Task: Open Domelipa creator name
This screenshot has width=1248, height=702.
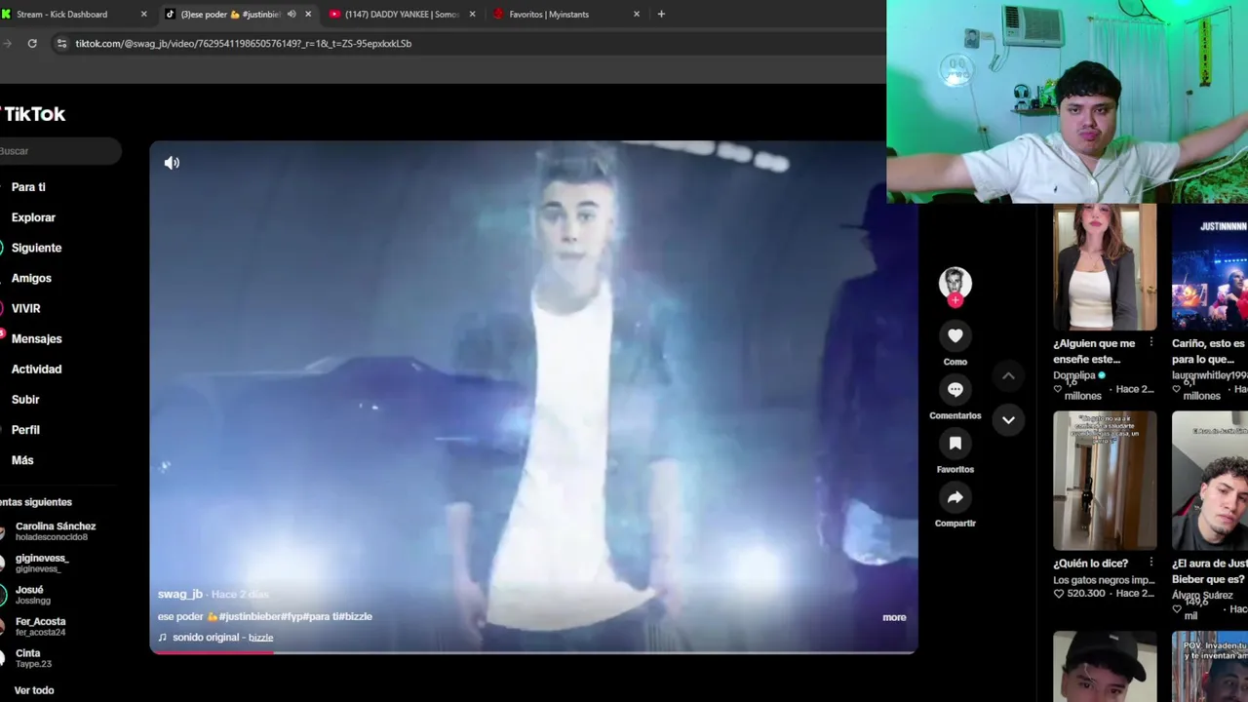Action: [1074, 375]
